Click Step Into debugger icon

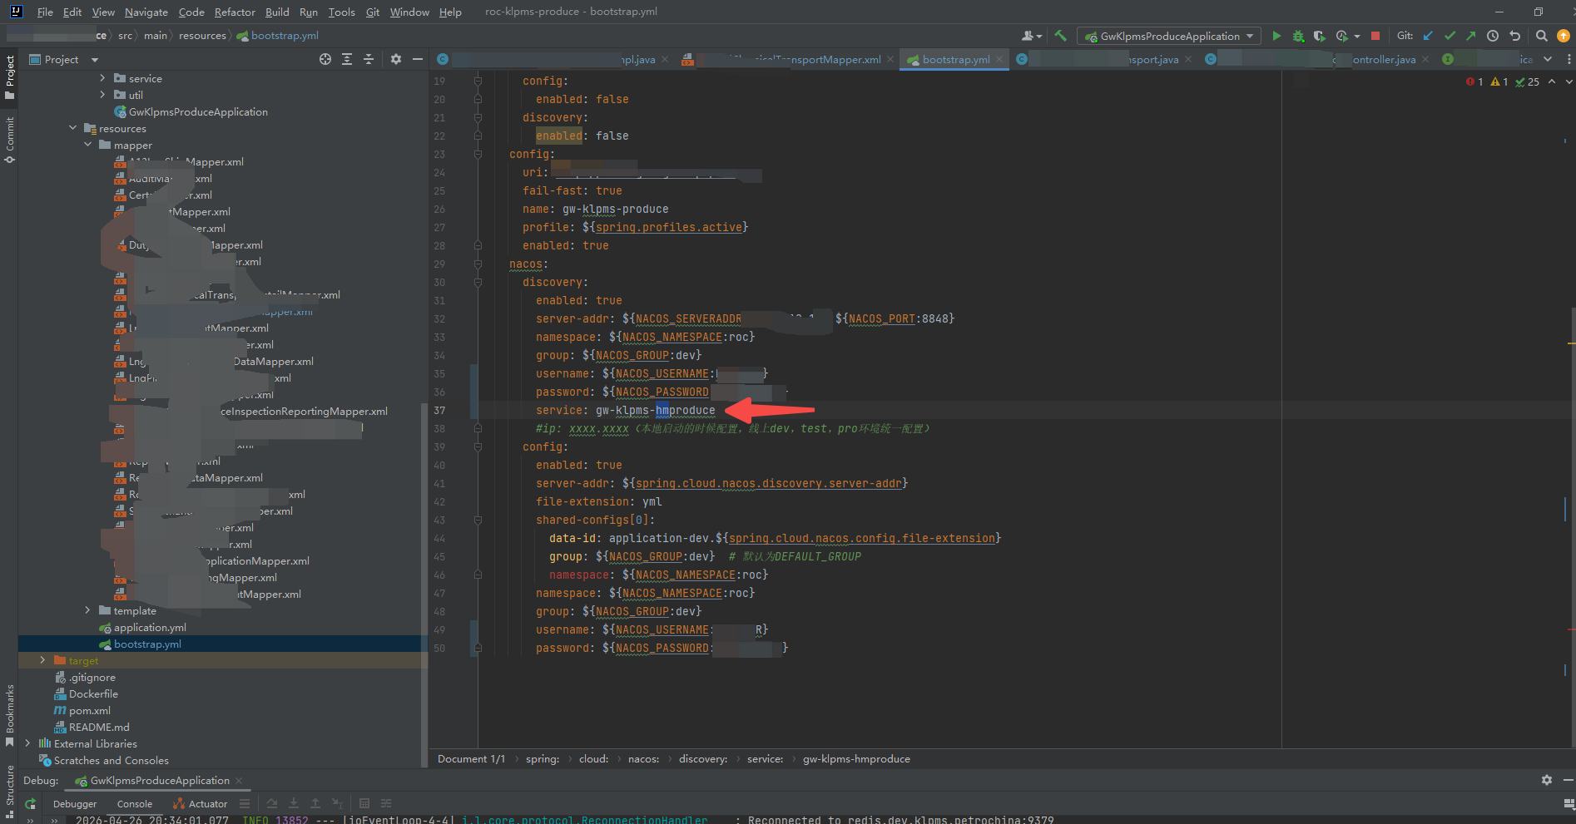pyautogui.click(x=294, y=803)
